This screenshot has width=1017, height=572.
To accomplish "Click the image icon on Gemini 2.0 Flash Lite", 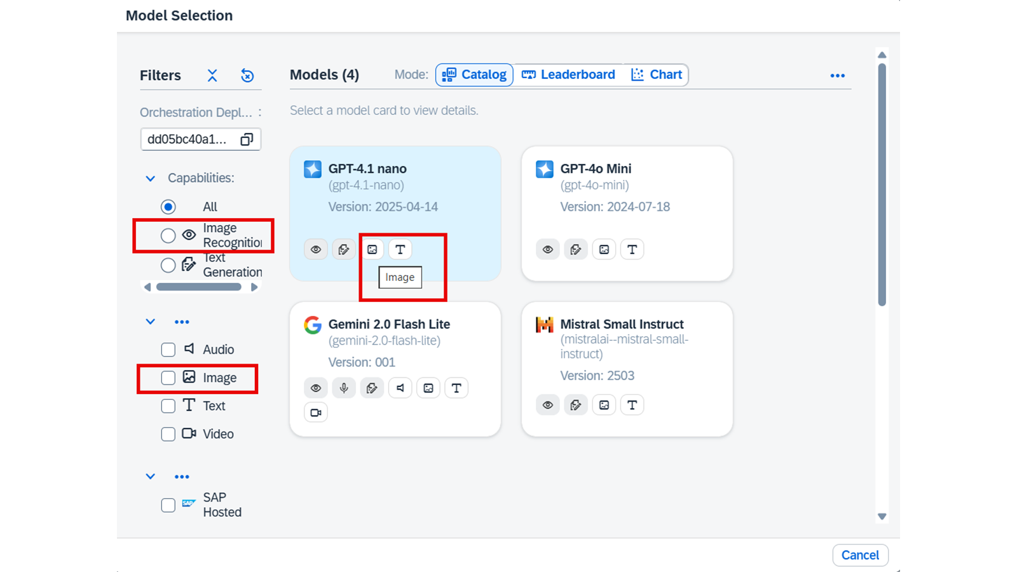I will (x=428, y=388).
